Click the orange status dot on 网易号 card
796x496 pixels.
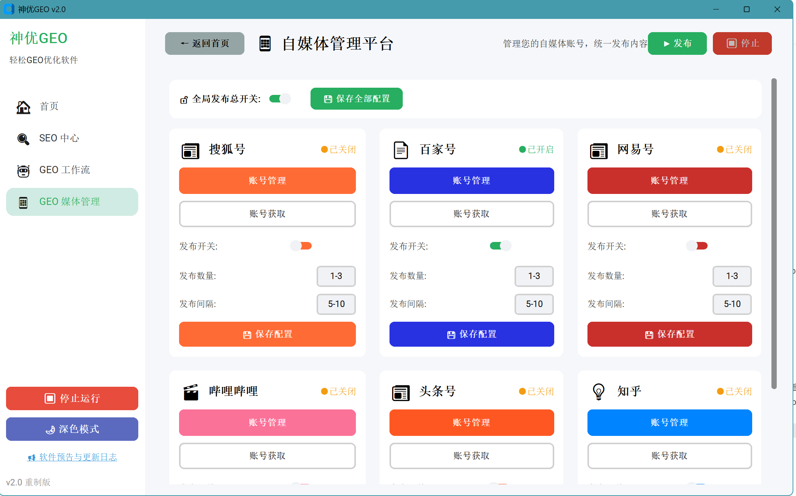point(720,149)
